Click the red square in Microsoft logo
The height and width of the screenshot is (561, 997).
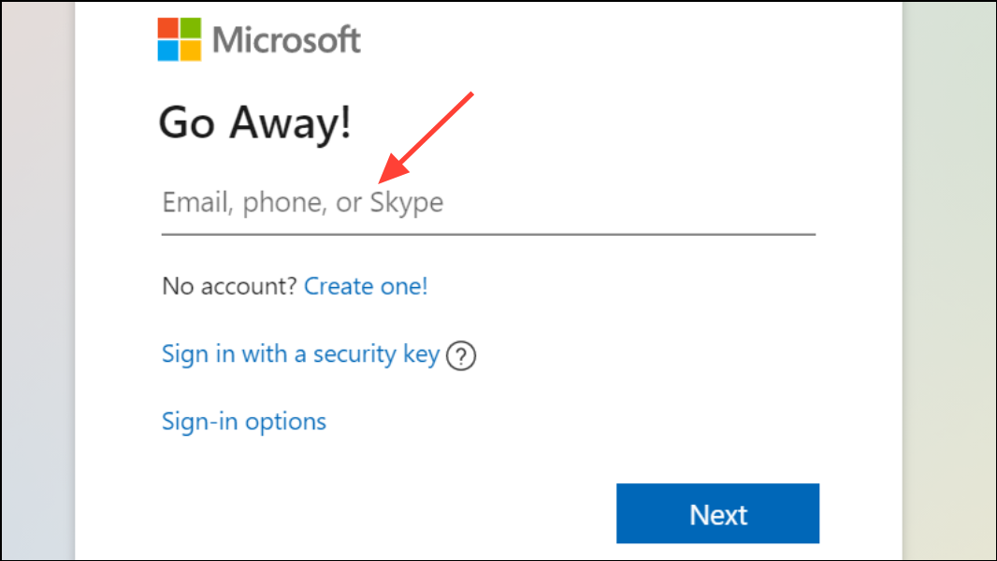click(167, 28)
